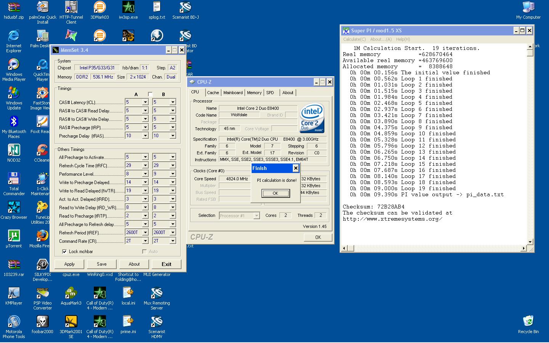549x343 pixels.
Task: Click About button in MemSet
Action: coord(134,264)
